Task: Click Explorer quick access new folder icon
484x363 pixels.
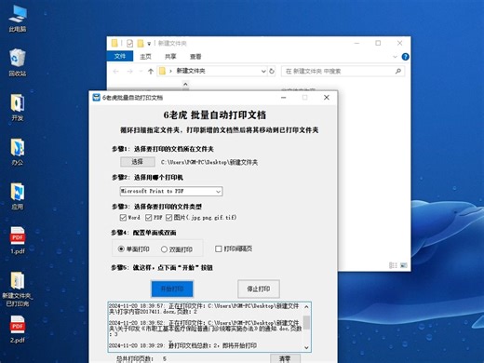Action: (141, 44)
